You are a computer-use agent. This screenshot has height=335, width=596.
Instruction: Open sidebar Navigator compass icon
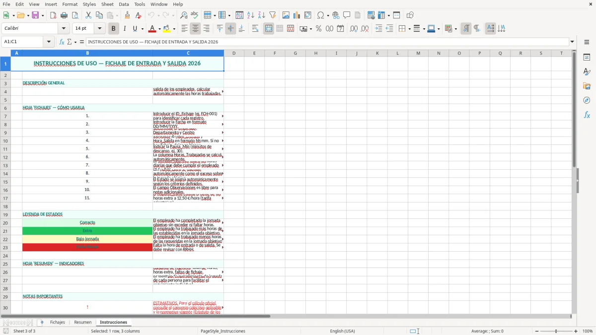click(x=587, y=100)
